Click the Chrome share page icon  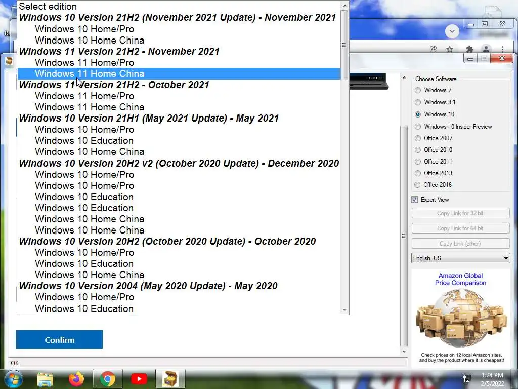click(433, 49)
